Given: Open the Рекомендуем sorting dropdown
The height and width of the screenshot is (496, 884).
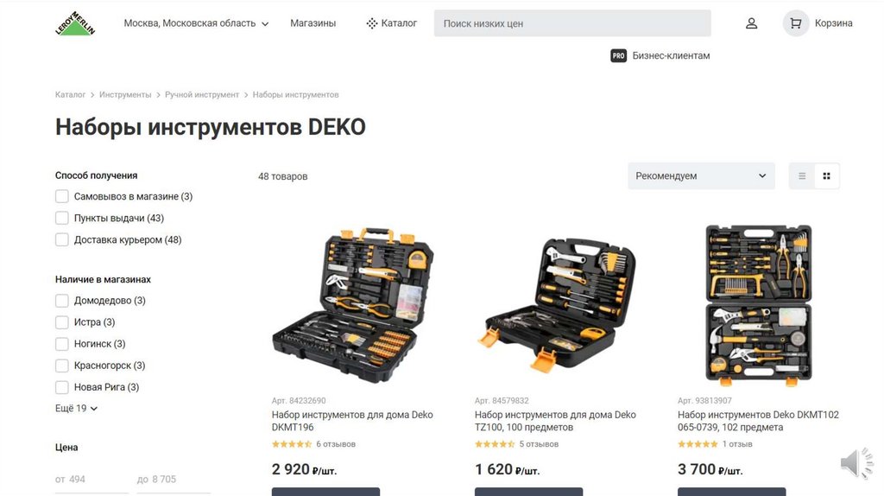Looking at the screenshot, I should pyautogui.click(x=701, y=176).
